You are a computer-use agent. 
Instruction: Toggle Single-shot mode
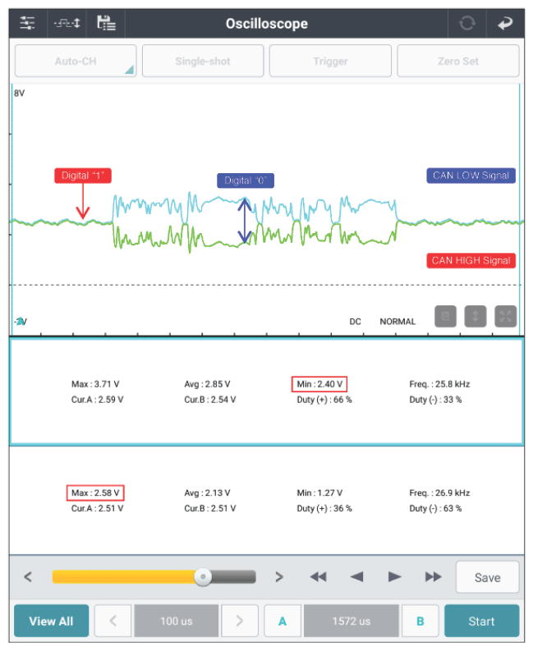pyautogui.click(x=203, y=61)
